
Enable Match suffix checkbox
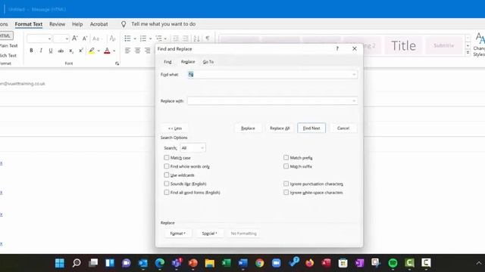286,166
